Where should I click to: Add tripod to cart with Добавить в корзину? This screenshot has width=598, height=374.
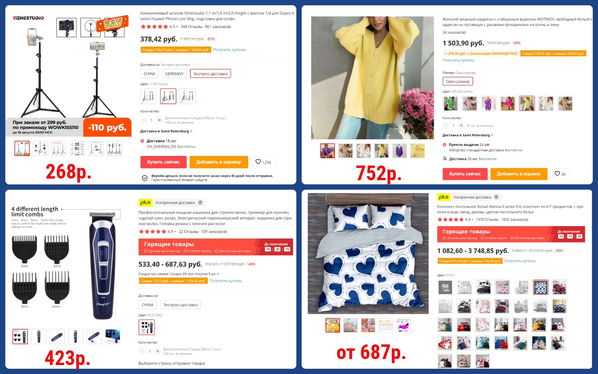tap(219, 162)
